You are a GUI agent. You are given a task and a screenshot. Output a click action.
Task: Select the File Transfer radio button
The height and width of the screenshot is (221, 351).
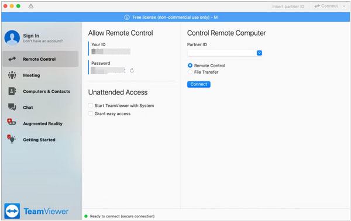pyautogui.click(x=190, y=72)
